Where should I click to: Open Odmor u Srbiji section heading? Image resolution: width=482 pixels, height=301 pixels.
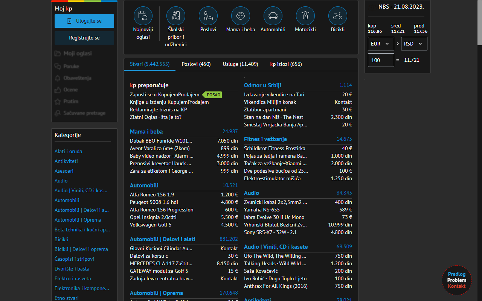point(262,85)
